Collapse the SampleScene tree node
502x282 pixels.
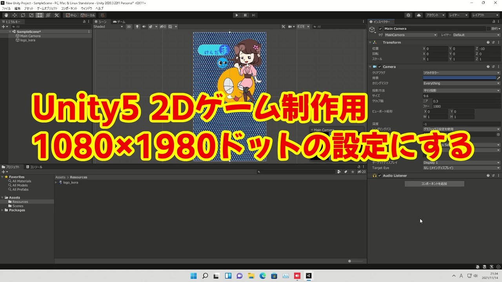click(x=10, y=32)
